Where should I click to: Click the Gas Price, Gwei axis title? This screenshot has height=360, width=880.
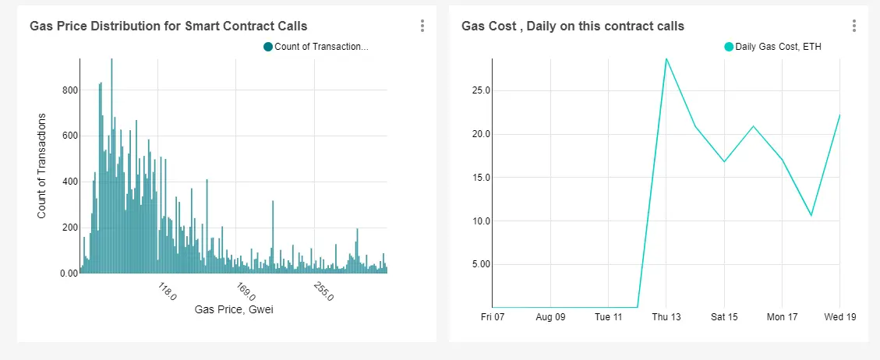(234, 309)
